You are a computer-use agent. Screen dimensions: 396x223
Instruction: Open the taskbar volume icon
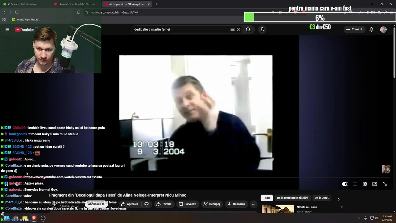pyautogui.click(x=377, y=218)
